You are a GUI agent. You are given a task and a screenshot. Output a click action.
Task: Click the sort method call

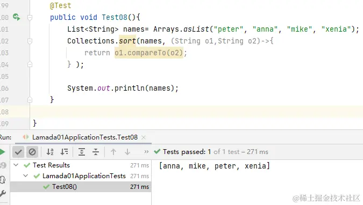[x=127, y=41]
